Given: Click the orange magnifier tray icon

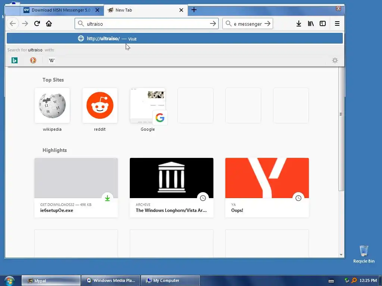Looking at the screenshot, I should pos(354,280).
